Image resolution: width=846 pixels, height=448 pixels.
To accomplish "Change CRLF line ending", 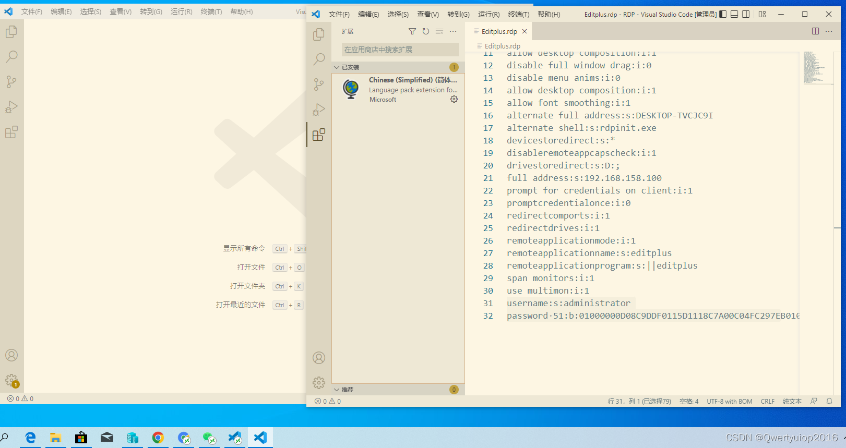I will point(768,401).
